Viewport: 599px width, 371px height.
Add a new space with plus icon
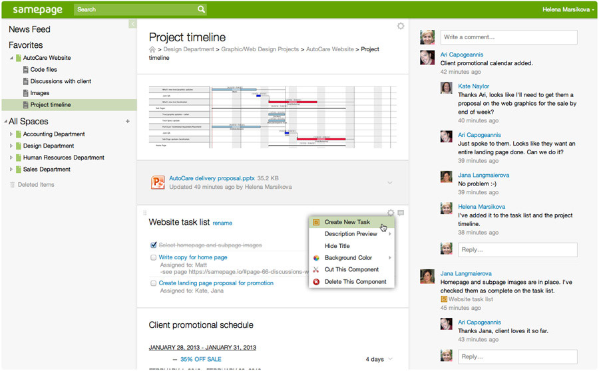coord(128,122)
